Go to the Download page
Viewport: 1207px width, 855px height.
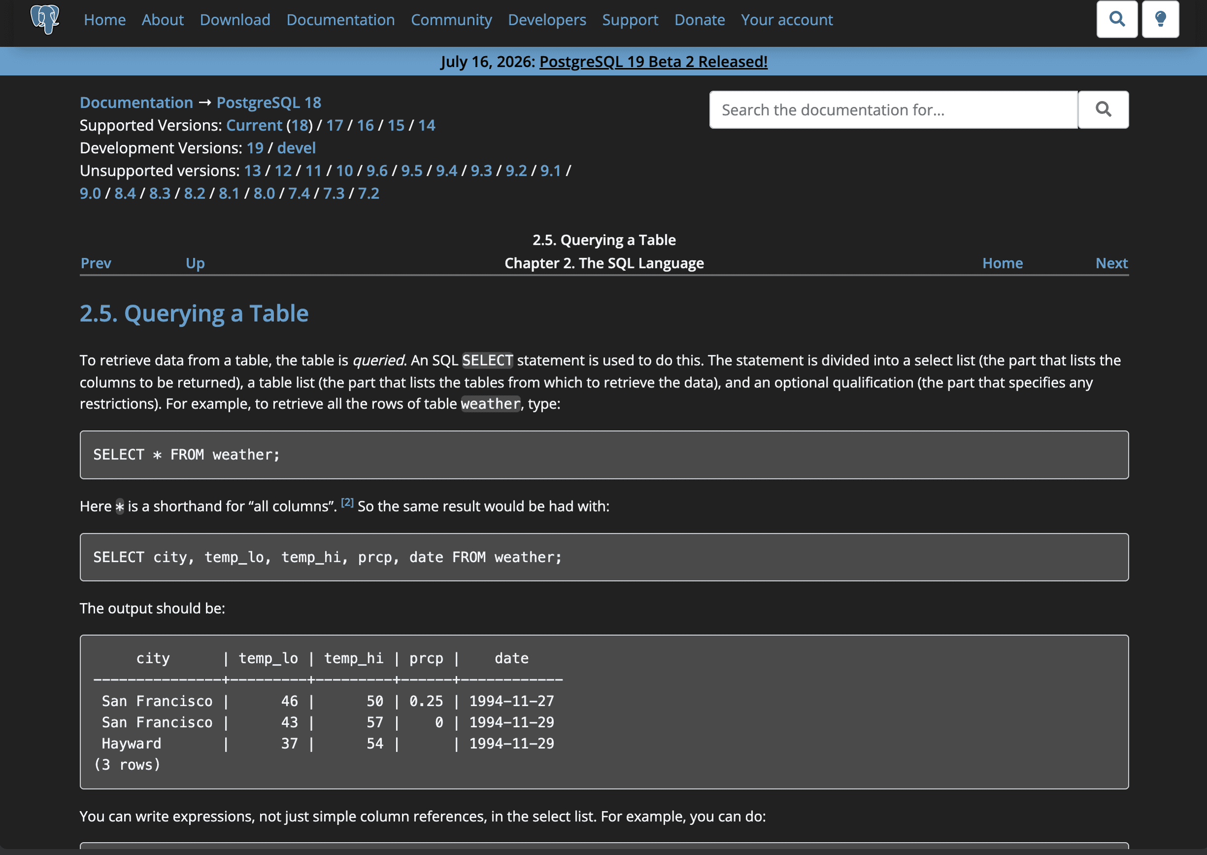(x=235, y=20)
